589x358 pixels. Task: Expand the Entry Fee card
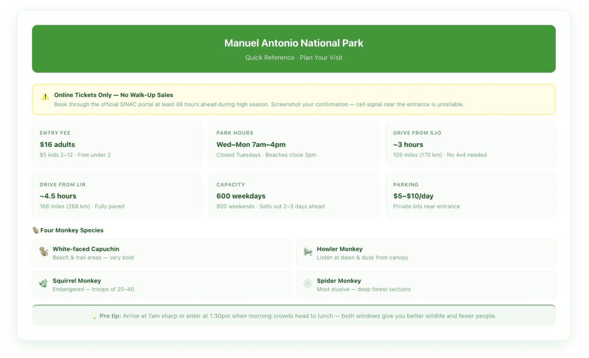(117, 143)
